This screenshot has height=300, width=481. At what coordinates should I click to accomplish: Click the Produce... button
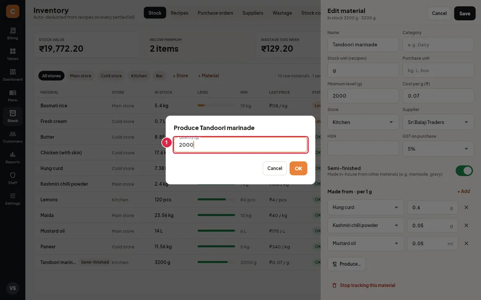(x=347, y=264)
